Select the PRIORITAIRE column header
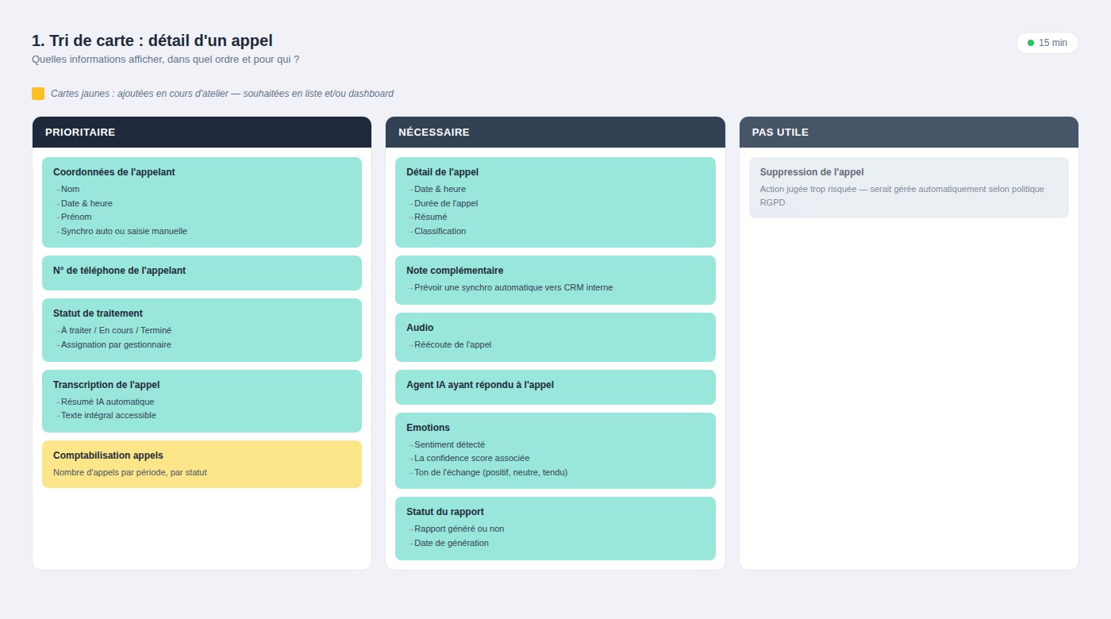The height and width of the screenshot is (619, 1111). 202,133
